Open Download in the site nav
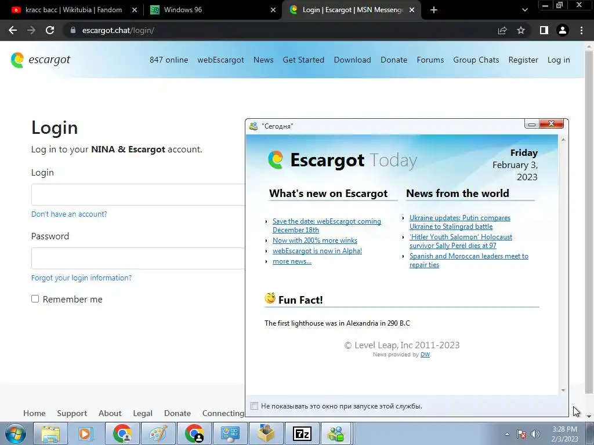The image size is (594, 445). click(x=352, y=60)
